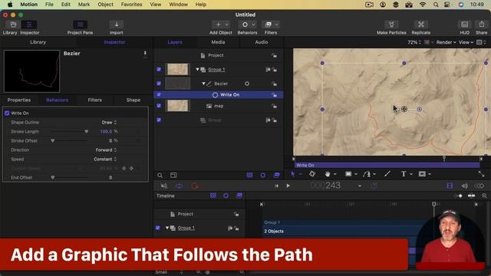Open the Direction Forward dropdown
This screenshot has height=276, width=491.
pyautogui.click(x=106, y=150)
